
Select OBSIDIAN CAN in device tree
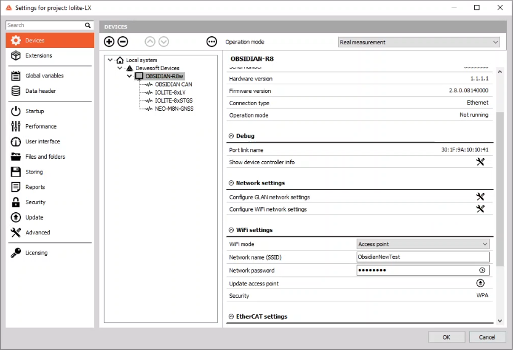click(173, 84)
